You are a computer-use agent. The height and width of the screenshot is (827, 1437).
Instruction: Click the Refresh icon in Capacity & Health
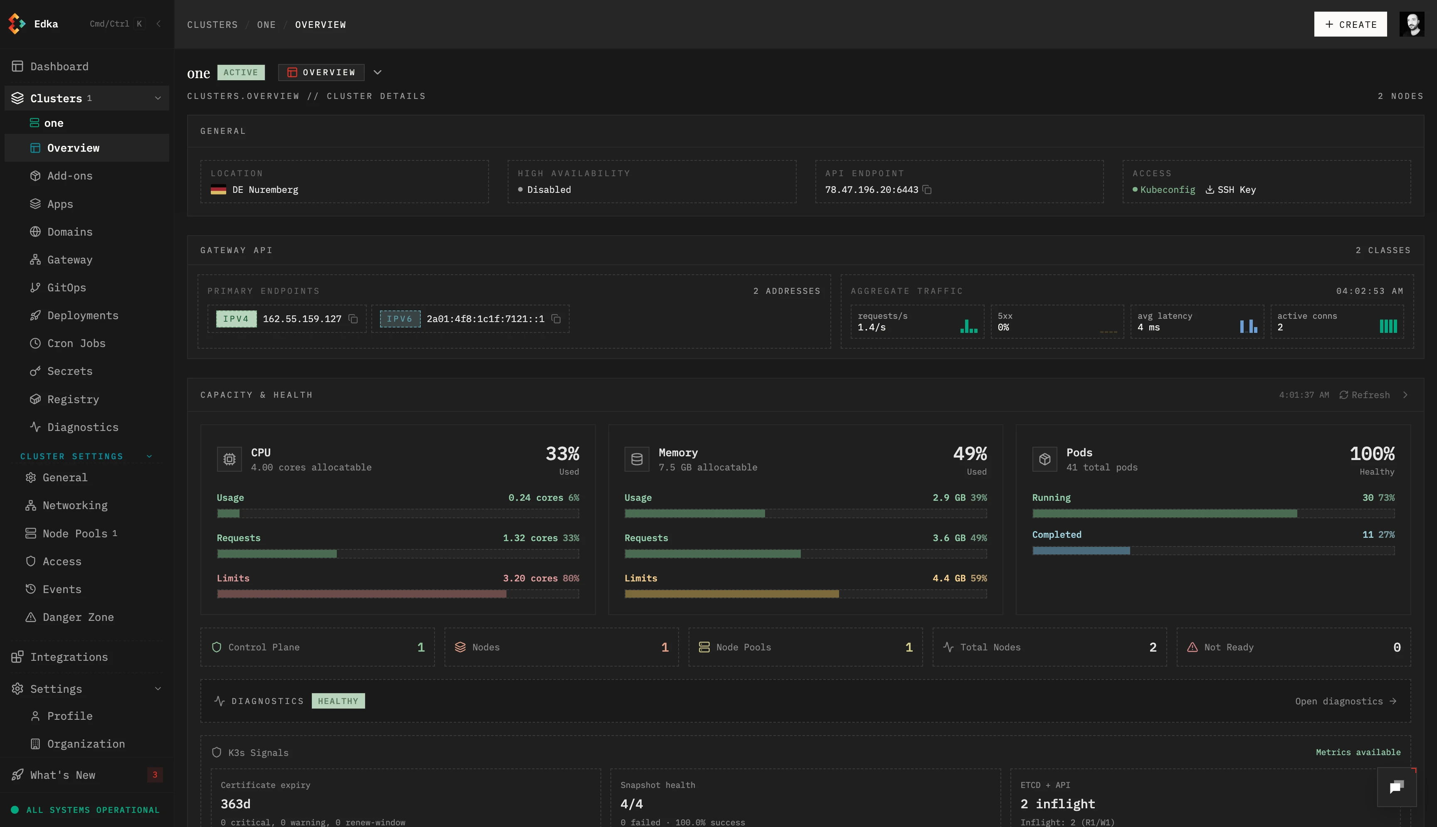pos(1343,395)
